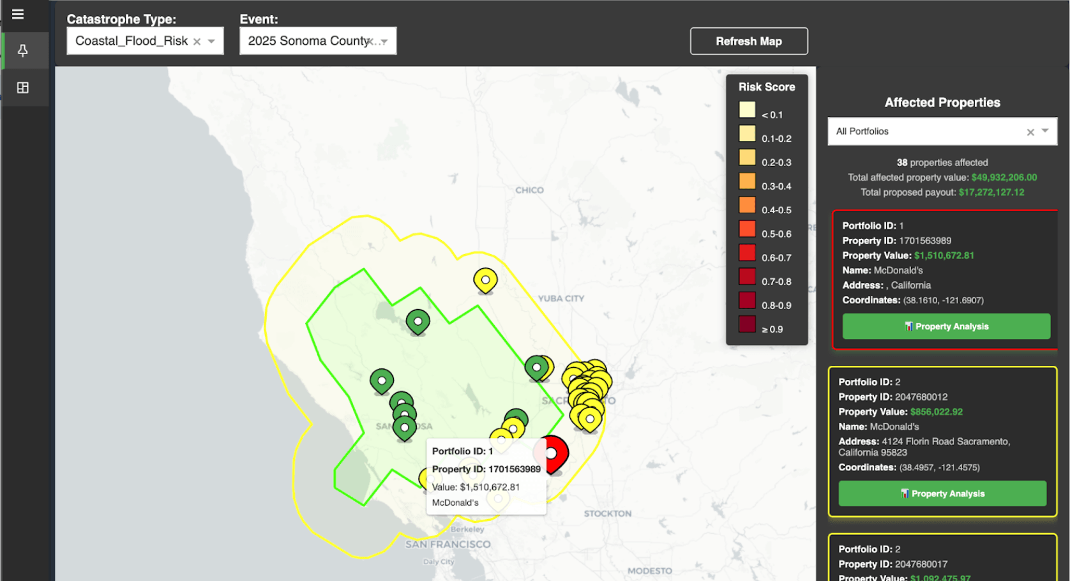
Task: Clear the Coastal_Flood_Risk selection
Action: tap(197, 41)
